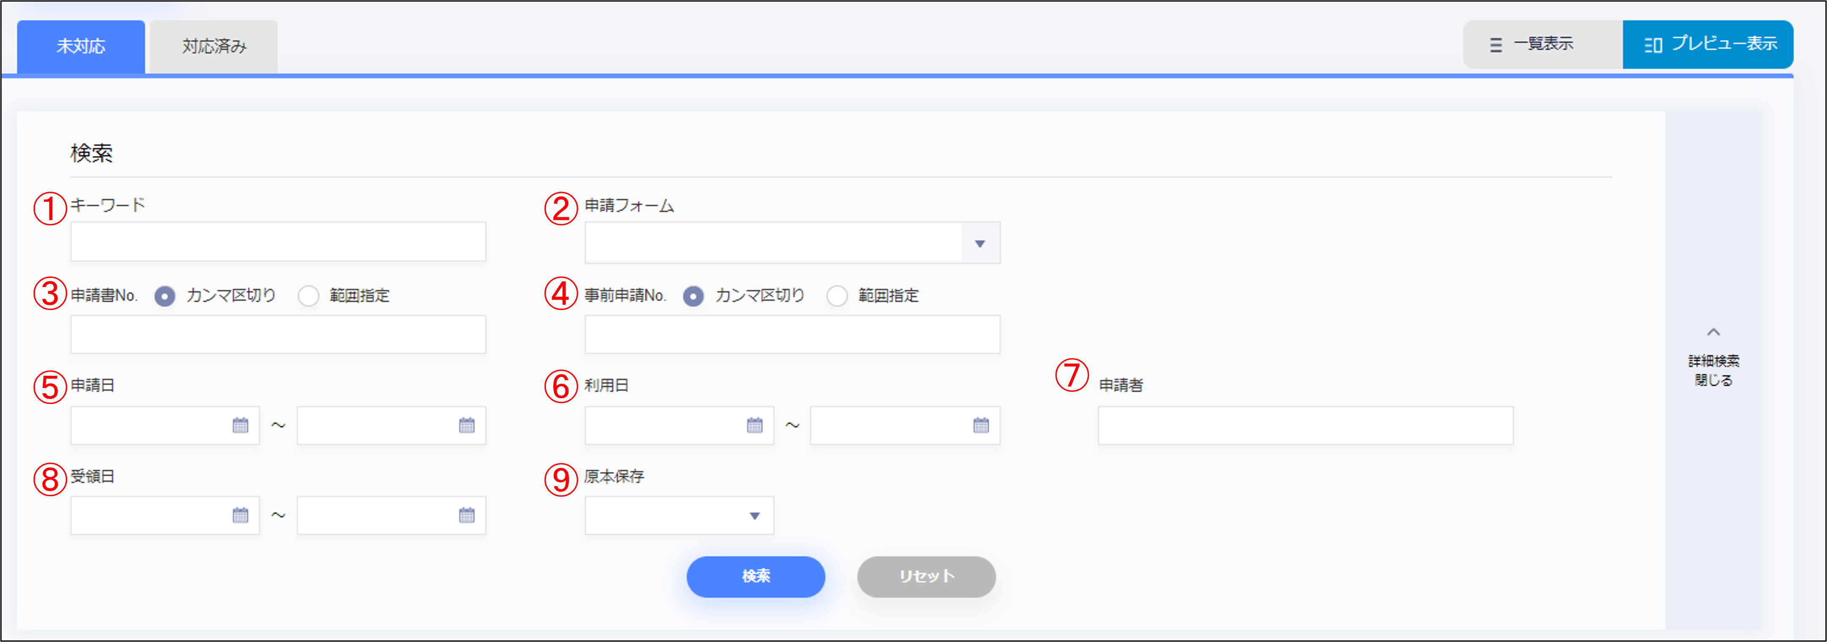Focus the 事前申請No. input field
Screen dimensions: 1827x642
792,334
